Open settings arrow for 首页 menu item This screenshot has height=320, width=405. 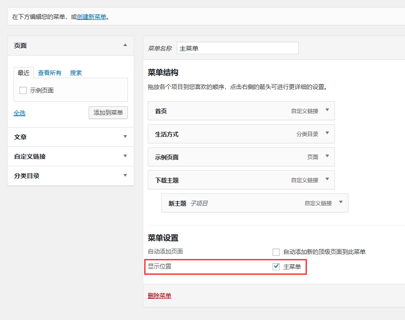(327, 110)
